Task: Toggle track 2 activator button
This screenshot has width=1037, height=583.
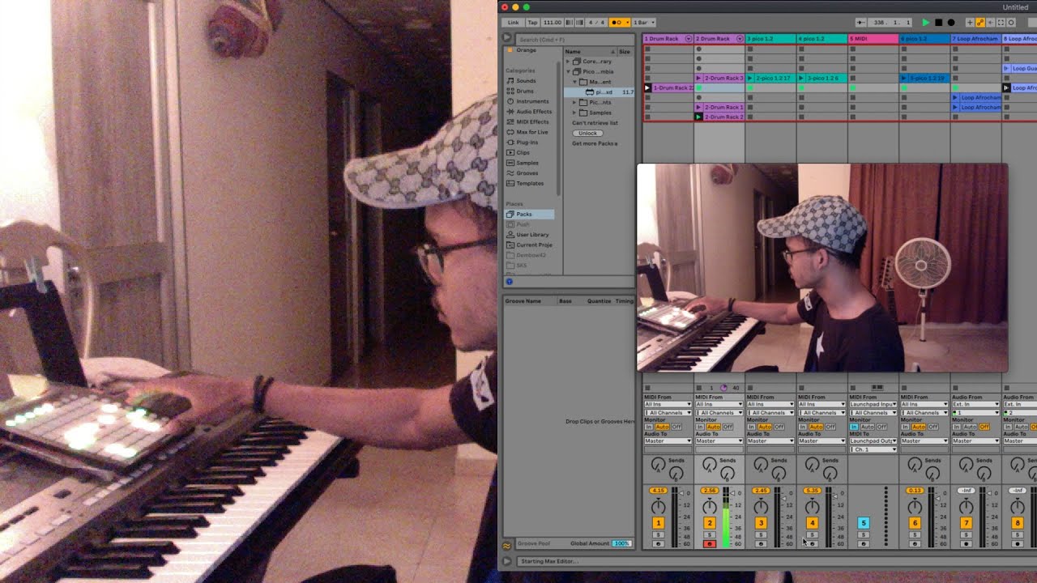Action: 710,523
